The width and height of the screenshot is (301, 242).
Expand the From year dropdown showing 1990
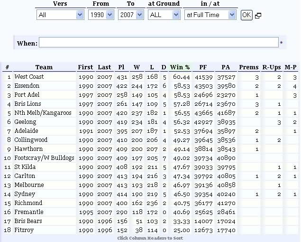pos(101,15)
